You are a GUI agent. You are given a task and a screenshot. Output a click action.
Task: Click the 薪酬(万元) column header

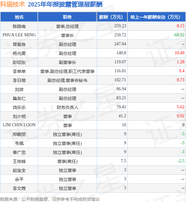click(112, 17)
